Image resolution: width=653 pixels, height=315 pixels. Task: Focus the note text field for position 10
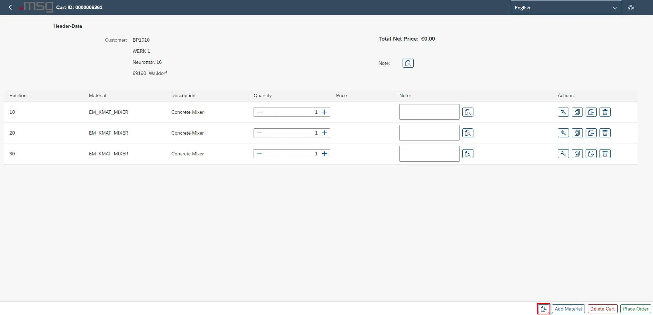tap(429, 112)
